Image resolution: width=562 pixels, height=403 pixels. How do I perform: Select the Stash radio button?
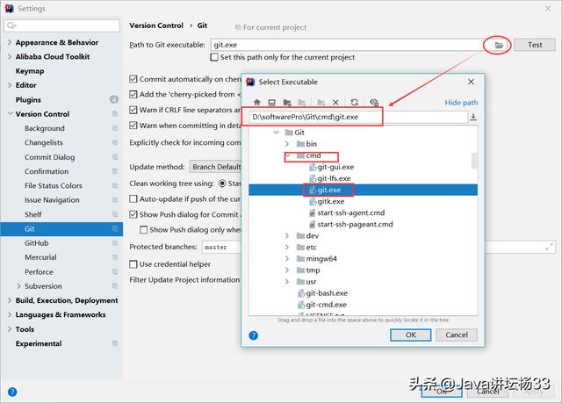[222, 183]
